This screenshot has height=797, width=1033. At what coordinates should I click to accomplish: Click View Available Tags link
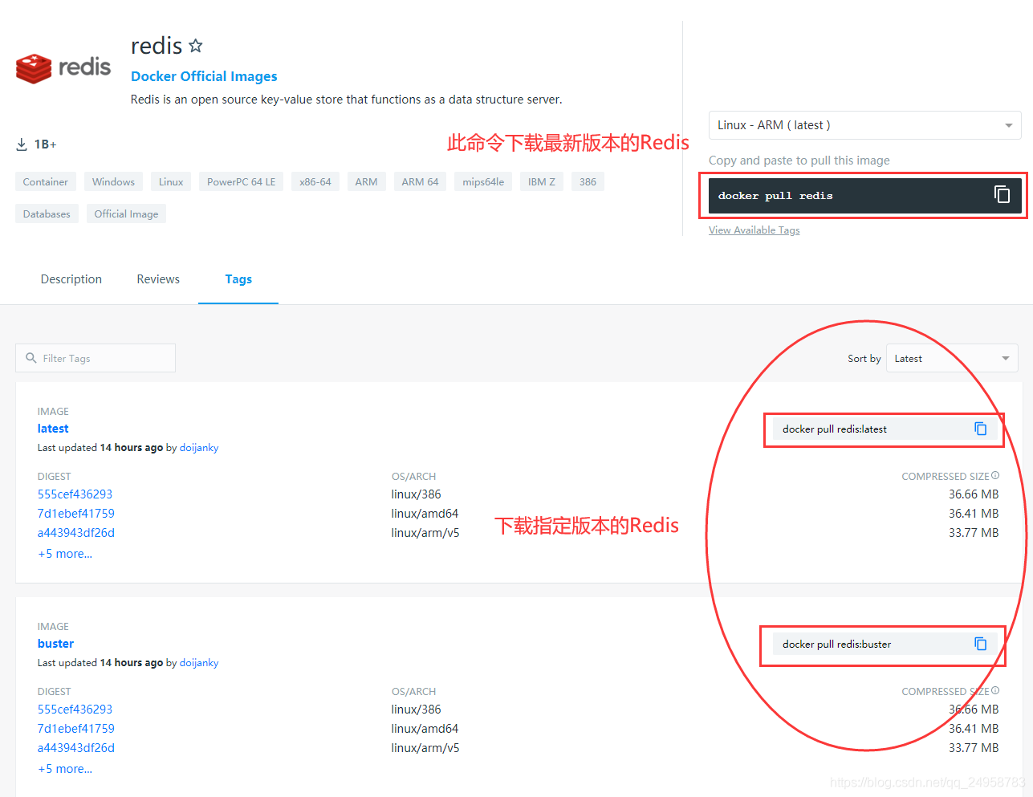coord(754,230)
